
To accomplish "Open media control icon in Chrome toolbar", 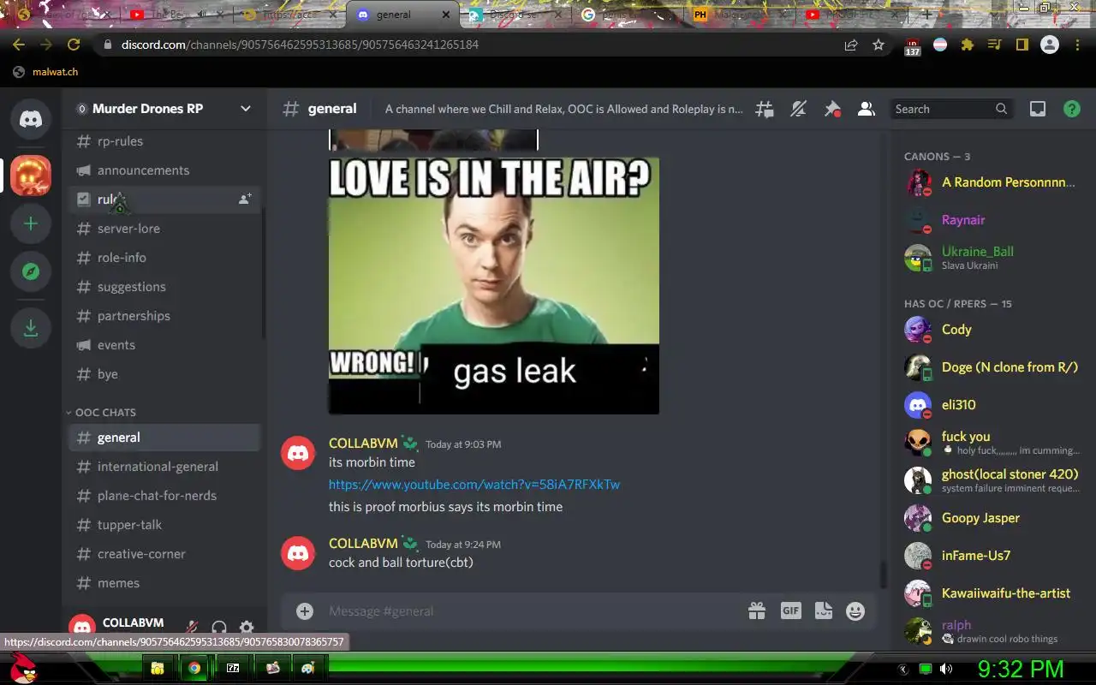I will point(994,45).
